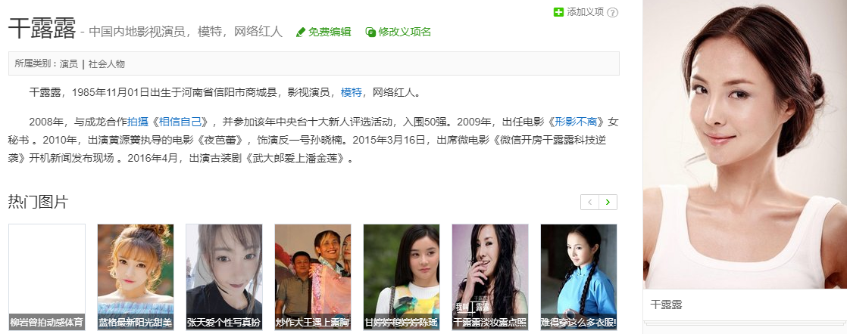
Task: Open the 形影不离 movie link
Action: click(577, 122)
